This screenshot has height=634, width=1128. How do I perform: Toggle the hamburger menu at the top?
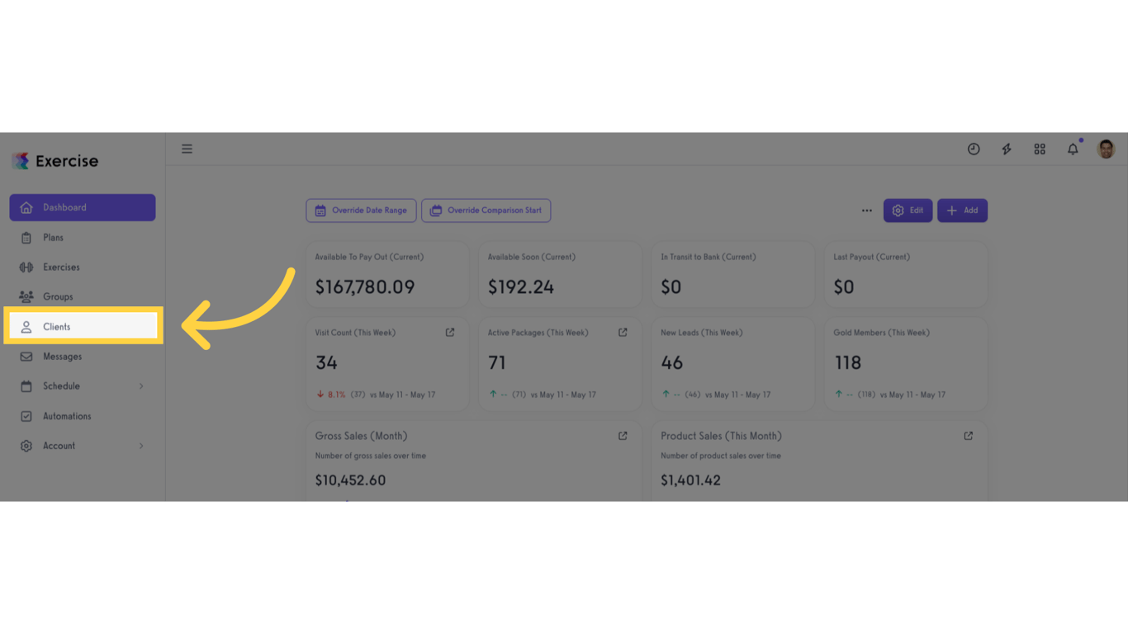coord(187,149)
